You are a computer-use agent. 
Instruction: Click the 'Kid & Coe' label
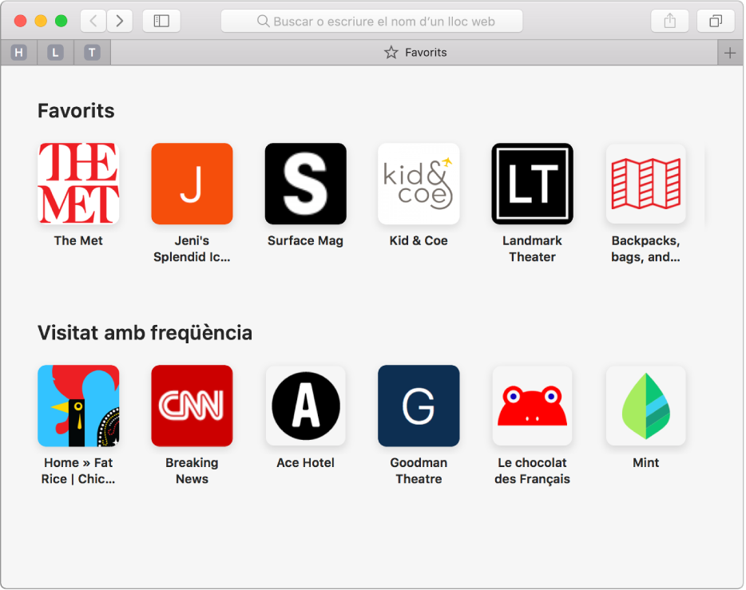419,240
